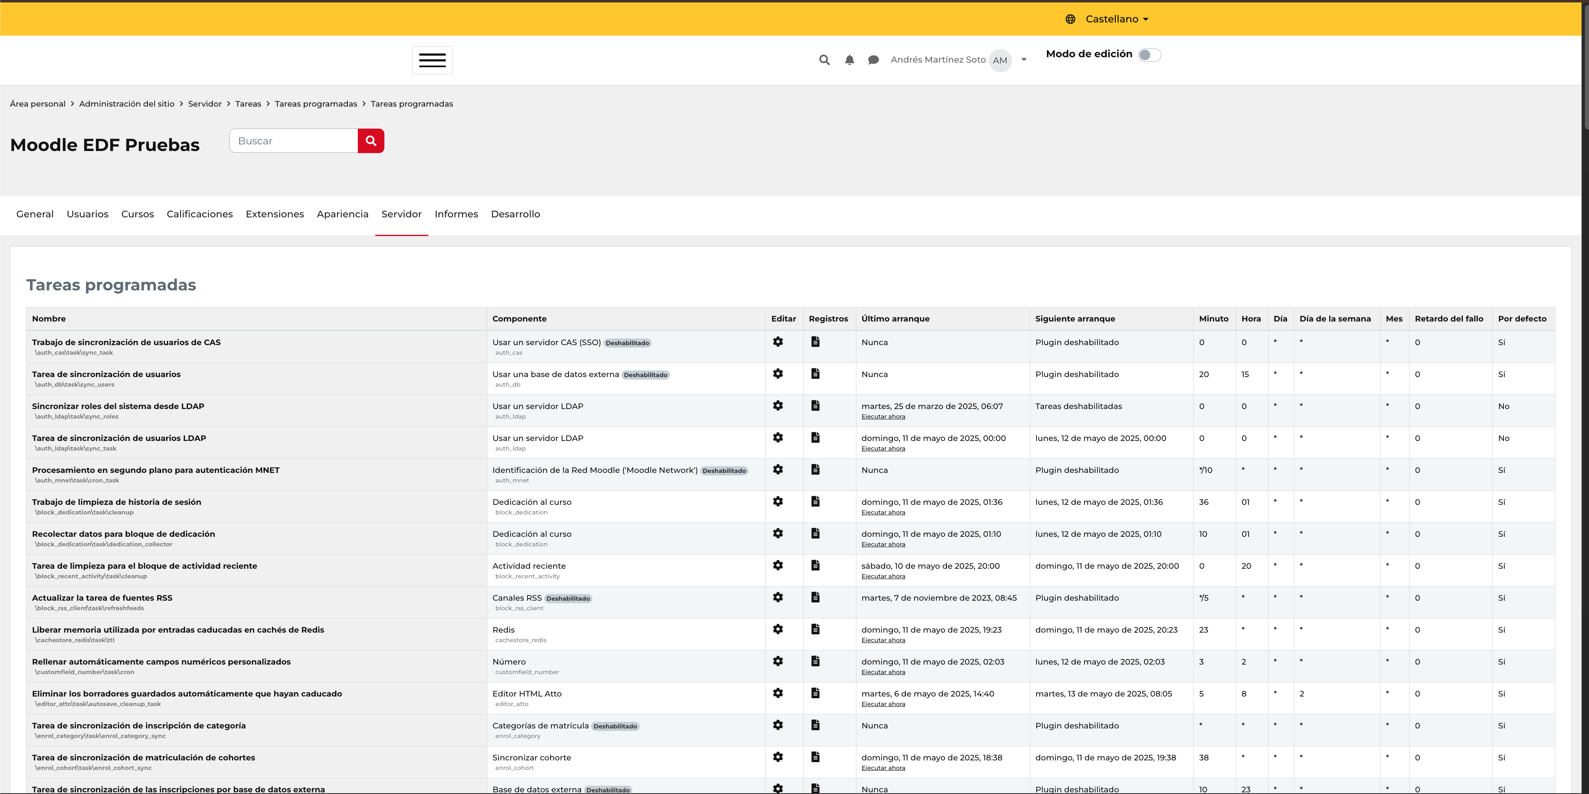Click the Moodle EDF Pruebas title
Viewport: 1589px width, 794px height.
point(105,145)
